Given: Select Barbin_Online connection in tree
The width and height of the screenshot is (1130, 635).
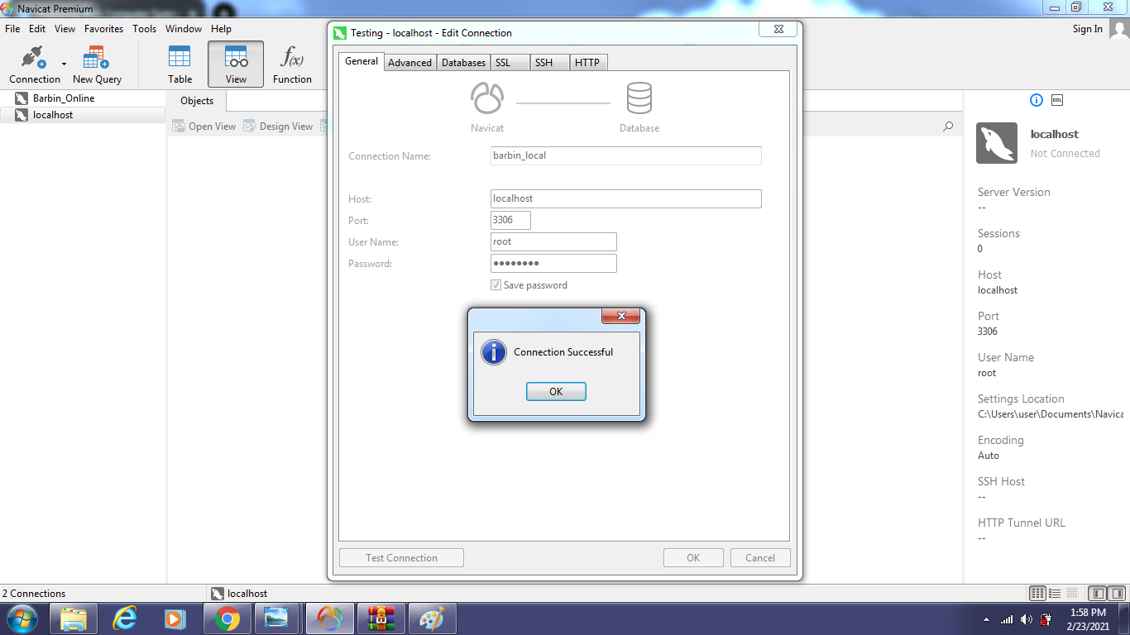Looking at the screenshot, I should 63,98.
